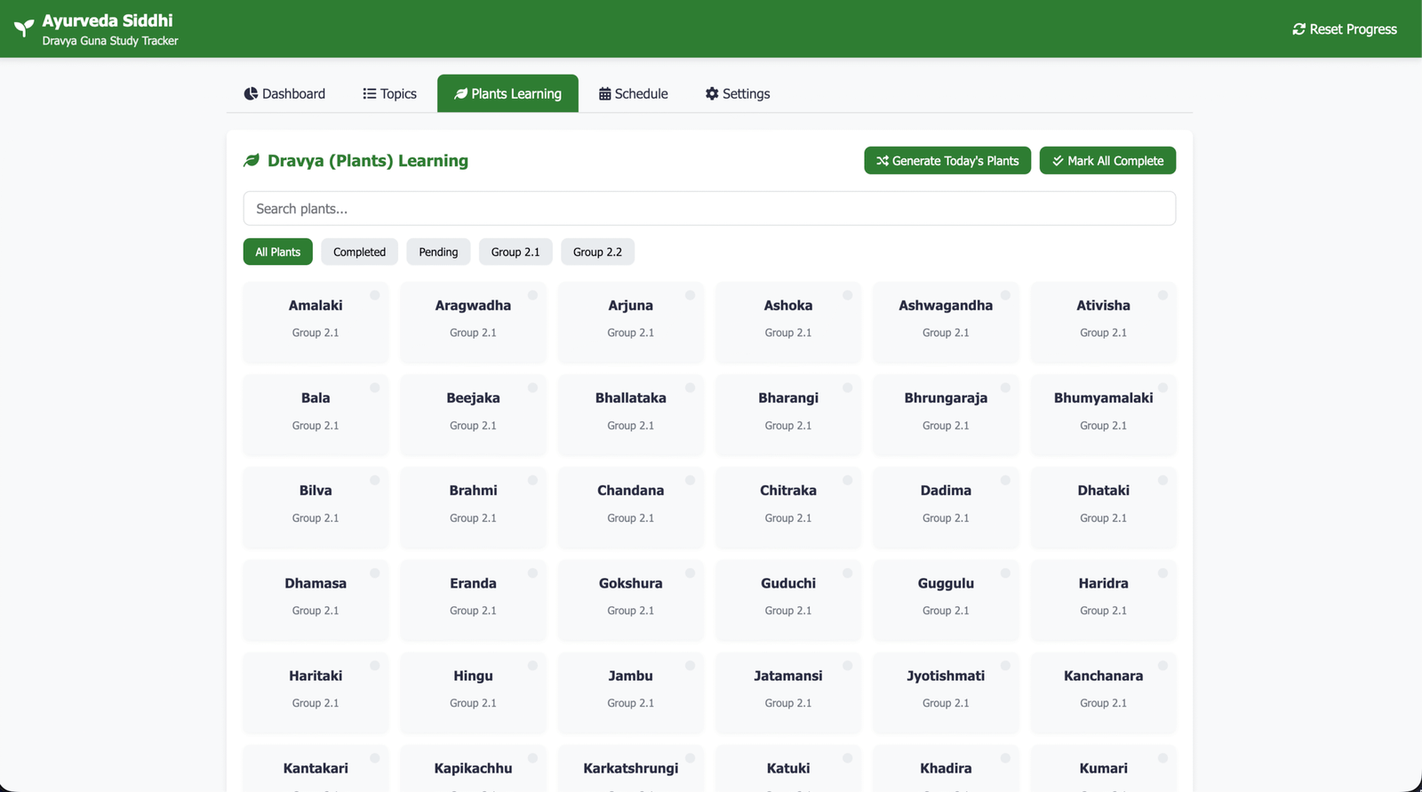1422x792 pixels.
Task: Filter plants by Group 2.1
Action: (x=515, y=252)
